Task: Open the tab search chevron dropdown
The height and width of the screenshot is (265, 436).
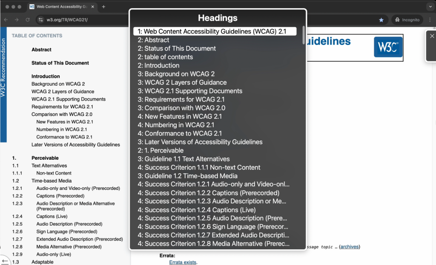Action: click(x=430, y=6)
